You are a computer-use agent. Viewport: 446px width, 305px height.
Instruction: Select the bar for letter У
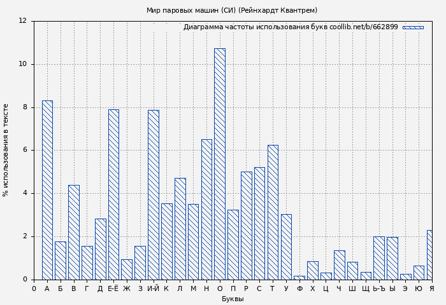(286, 247)
